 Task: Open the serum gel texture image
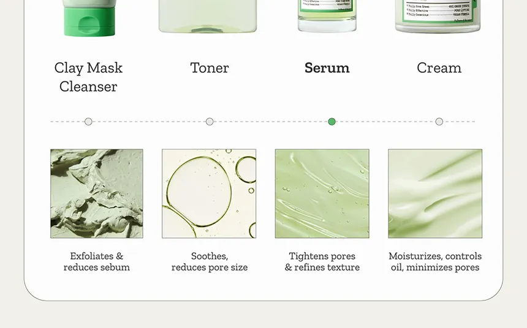tap(322, 194)
